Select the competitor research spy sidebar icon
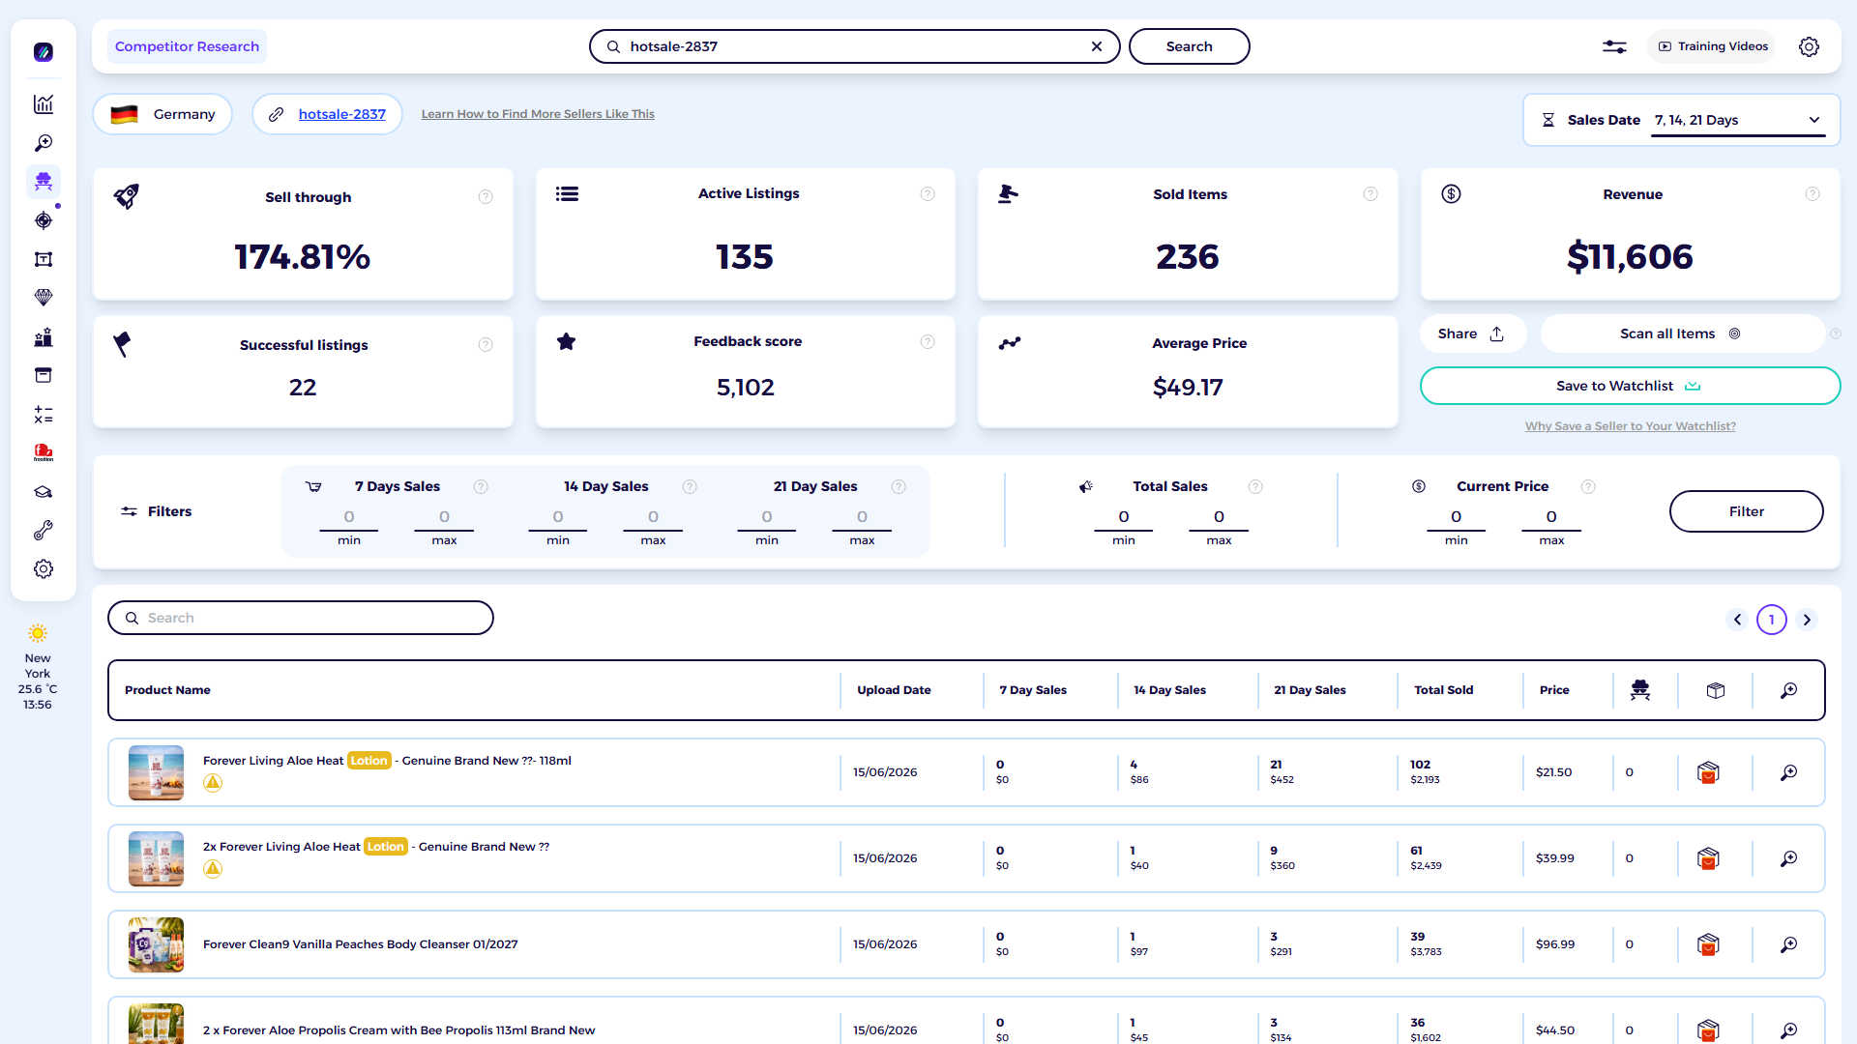This screenshot has height=1044, width=1857. tap(44, 182)
